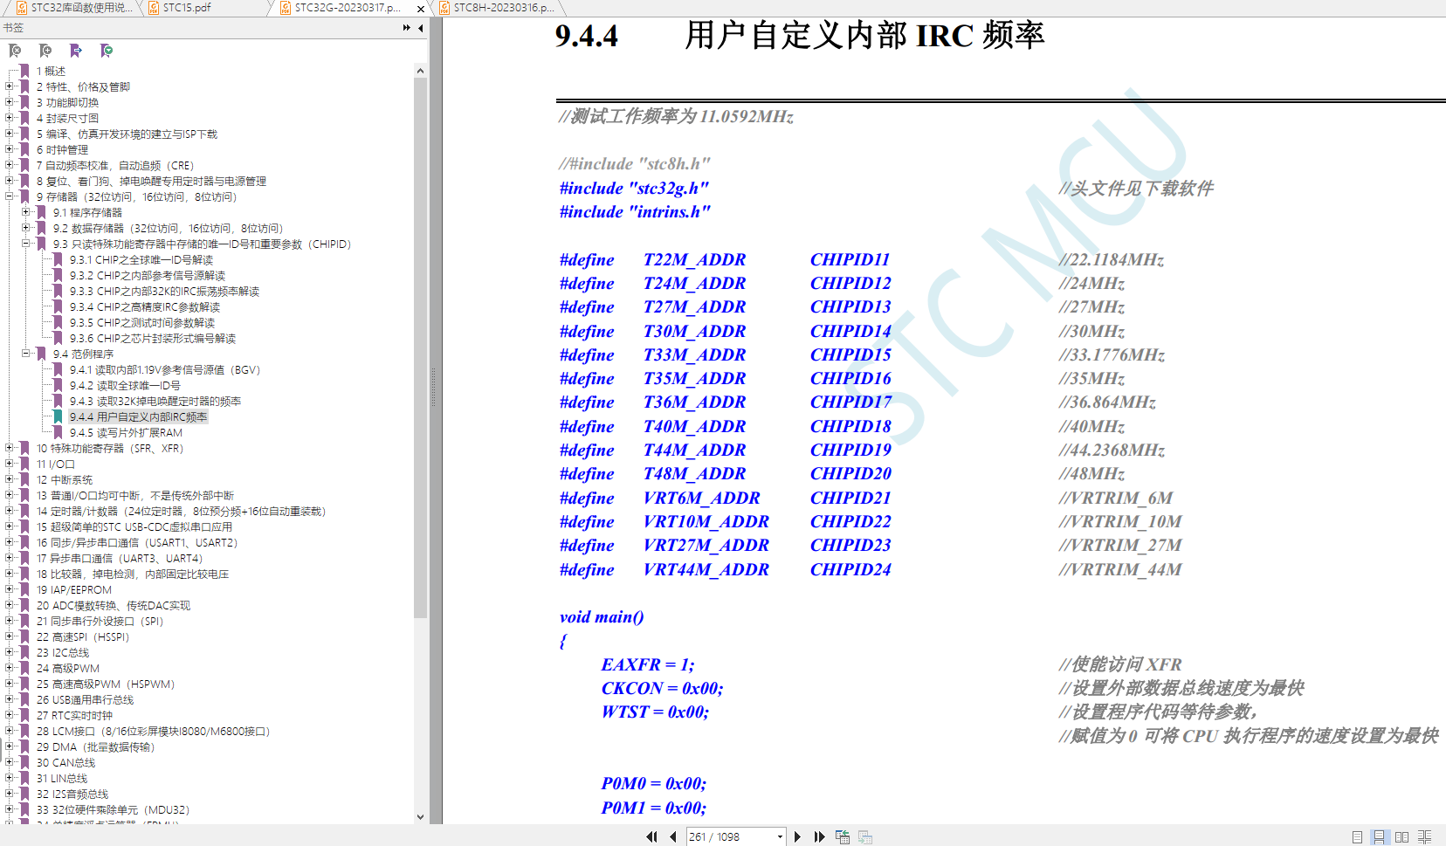The image size is (1446, 846).
Task: Open bookmark 9.4.5 读写片外扩展RAM
Action: 126,432
